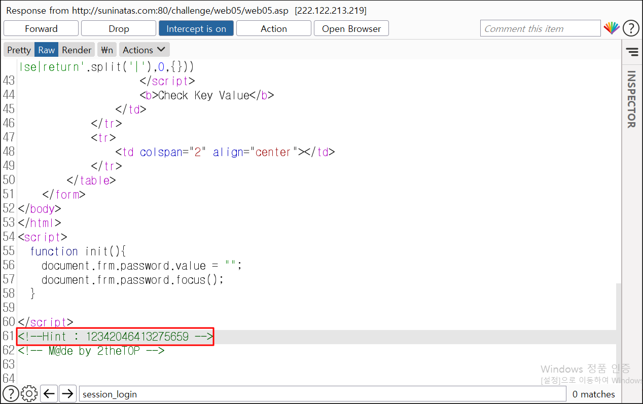Open the Inspector panel menu icon

[x=632, y=52]
